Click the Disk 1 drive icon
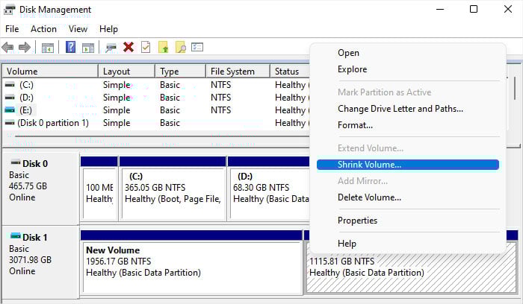Image resolution: width=523 pixels, height=304 pixels. [16, 236]
